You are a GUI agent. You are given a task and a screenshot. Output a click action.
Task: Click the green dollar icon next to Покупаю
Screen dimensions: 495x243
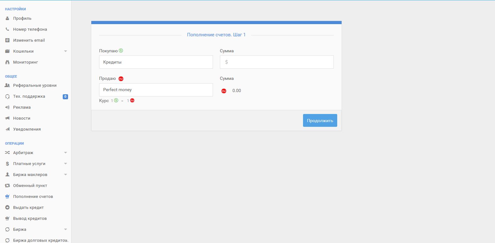[121, 51]
